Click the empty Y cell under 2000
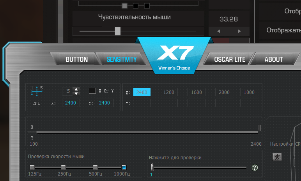301x181 pixels. [224, 103]
